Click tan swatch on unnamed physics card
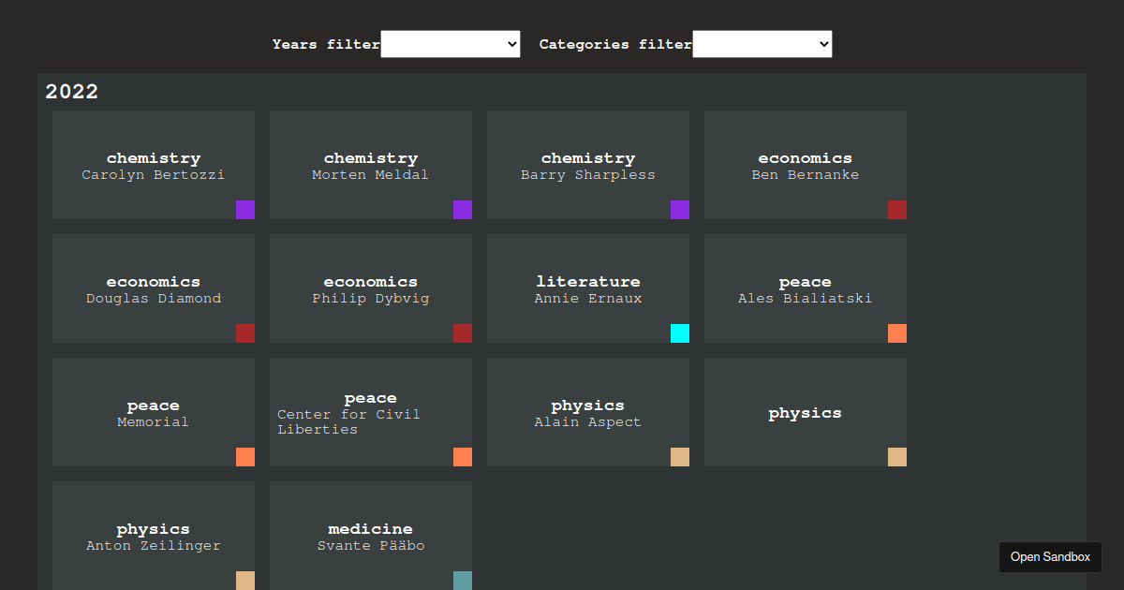 coord(897,457)
